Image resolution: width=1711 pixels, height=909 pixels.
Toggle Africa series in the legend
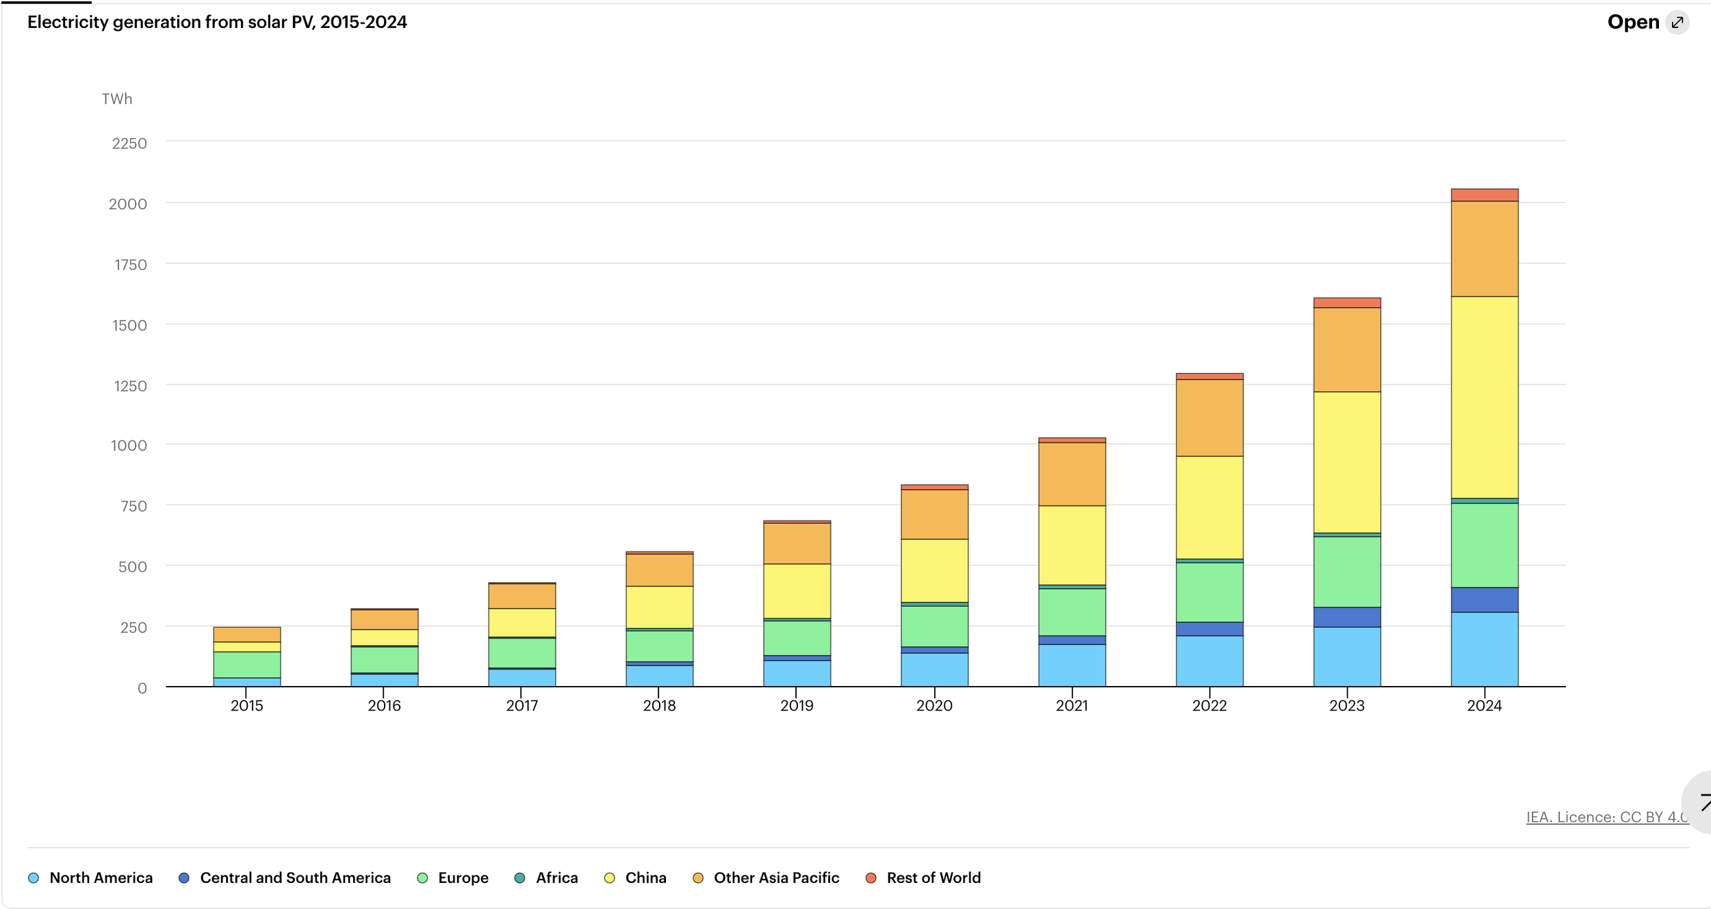pyautogui.click(x=546, y=878)
